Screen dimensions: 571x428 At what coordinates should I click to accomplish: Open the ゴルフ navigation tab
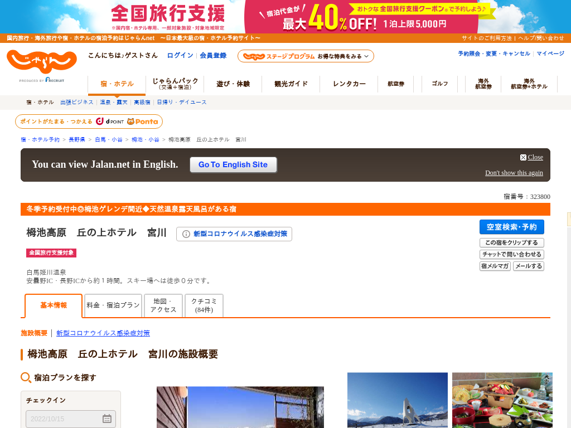coord(439,84)
